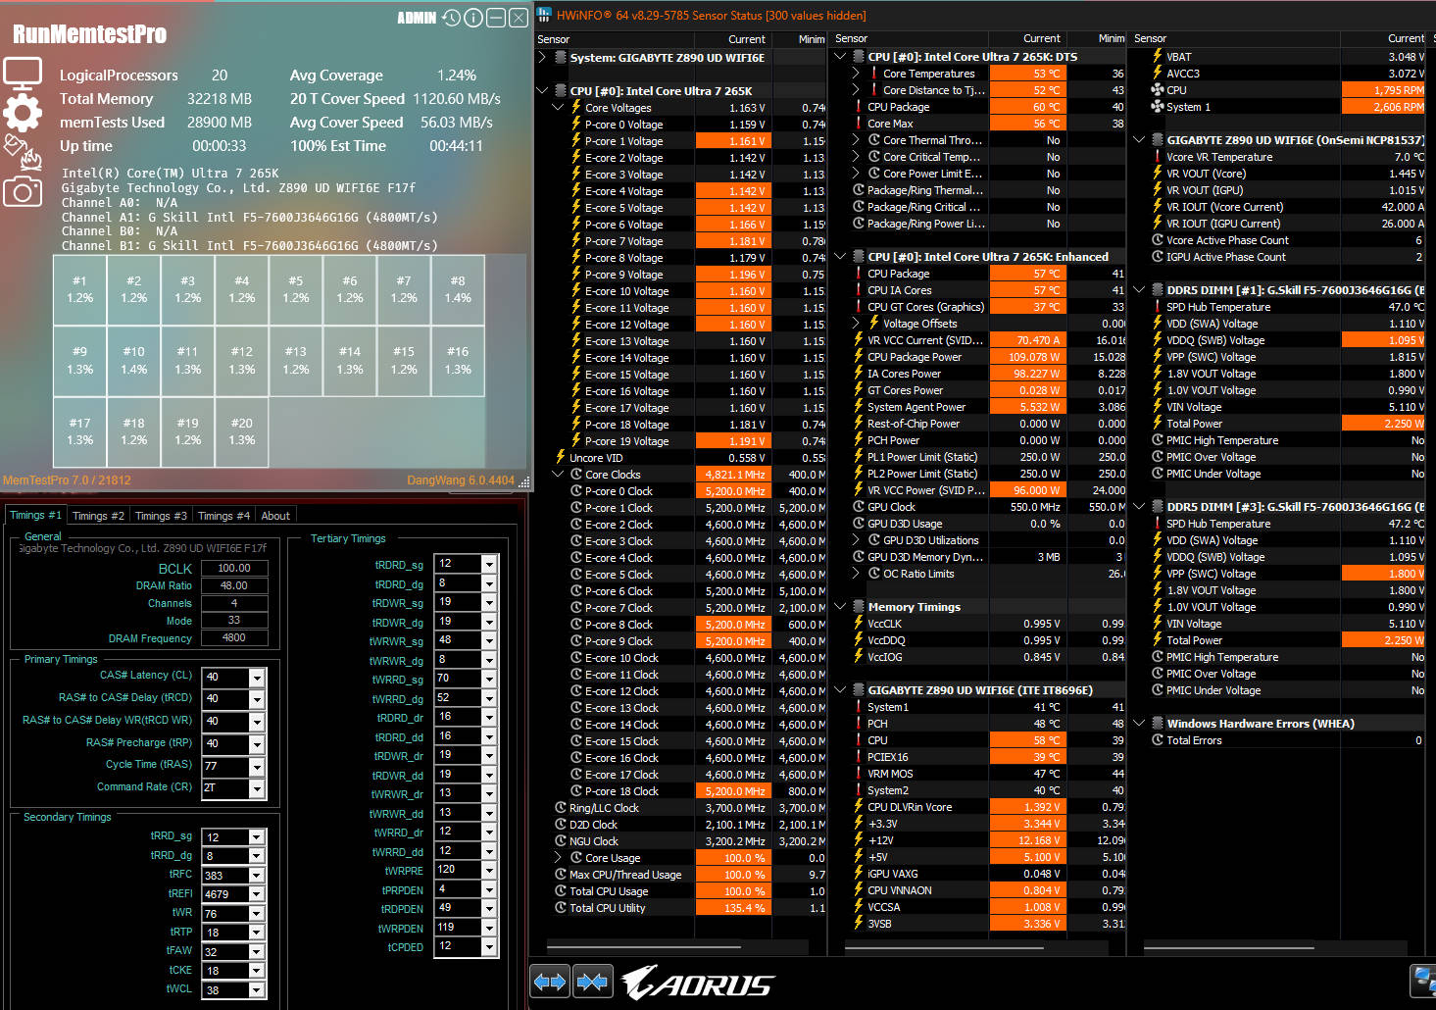Open tWRPRE dropdown arrow
This screenshot has height=1010, width=1436.
point(489,870)
